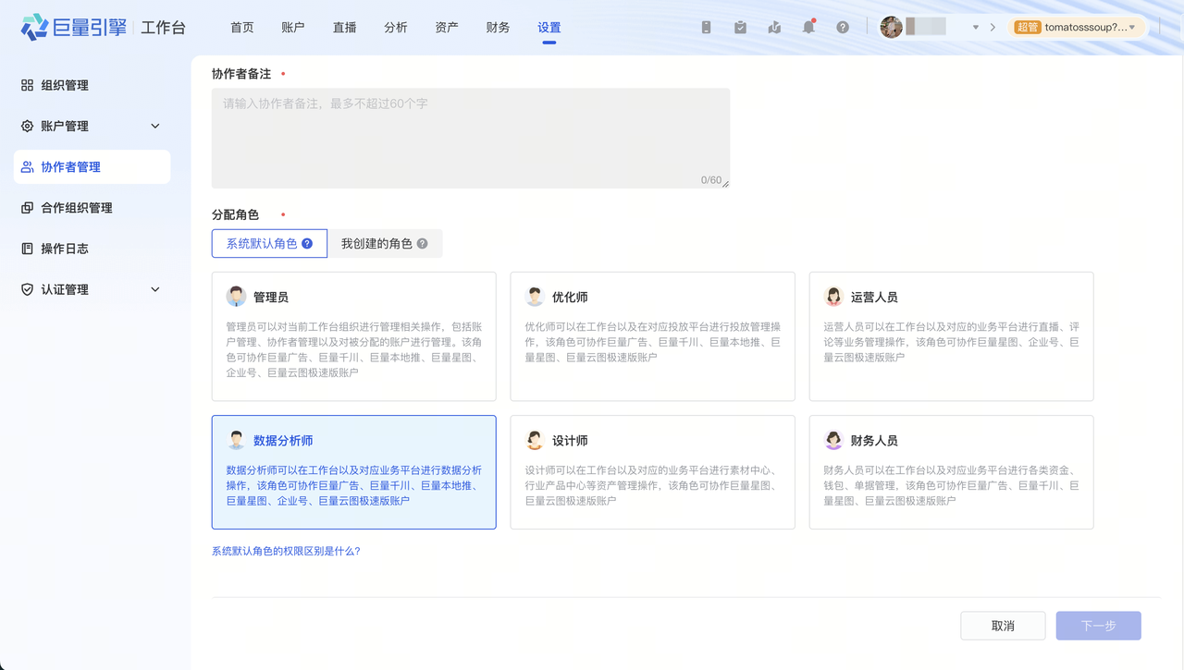The height and width of the screenshot is (670, 1184).
Task: Click the 数据分析师 role avatar icon
Action: pyautogui.click(x=236, y=441)
